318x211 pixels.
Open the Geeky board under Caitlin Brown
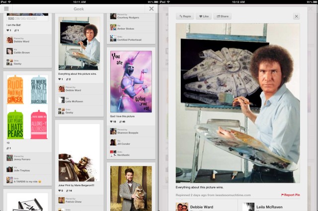tap(27, 62)
